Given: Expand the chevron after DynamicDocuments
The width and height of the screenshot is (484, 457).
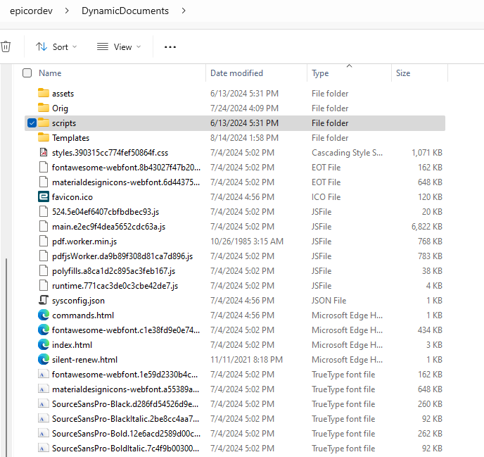Looking at the screenshot, I should click(x=184, y=11).
